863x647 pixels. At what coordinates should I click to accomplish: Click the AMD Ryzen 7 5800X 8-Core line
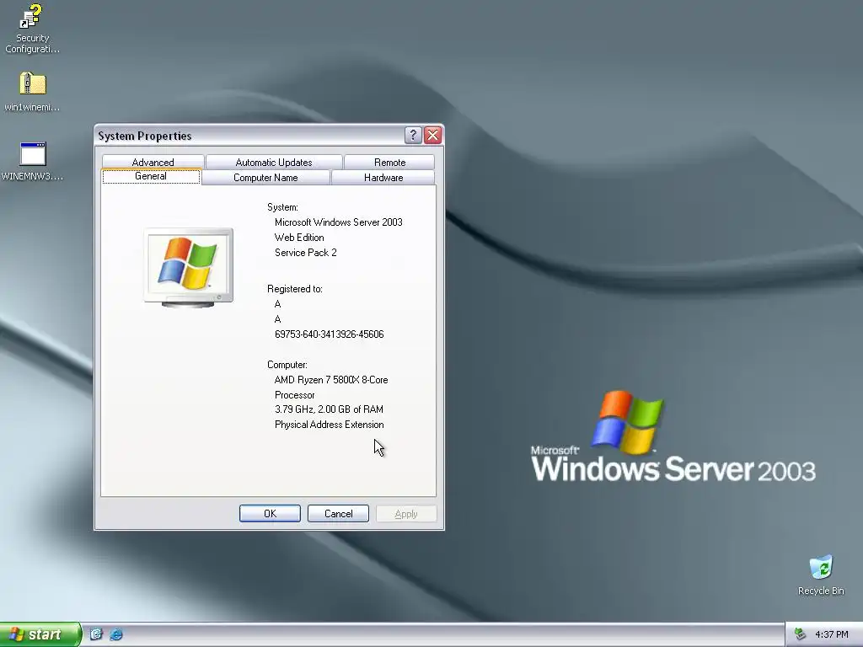(x=330, y=380)
